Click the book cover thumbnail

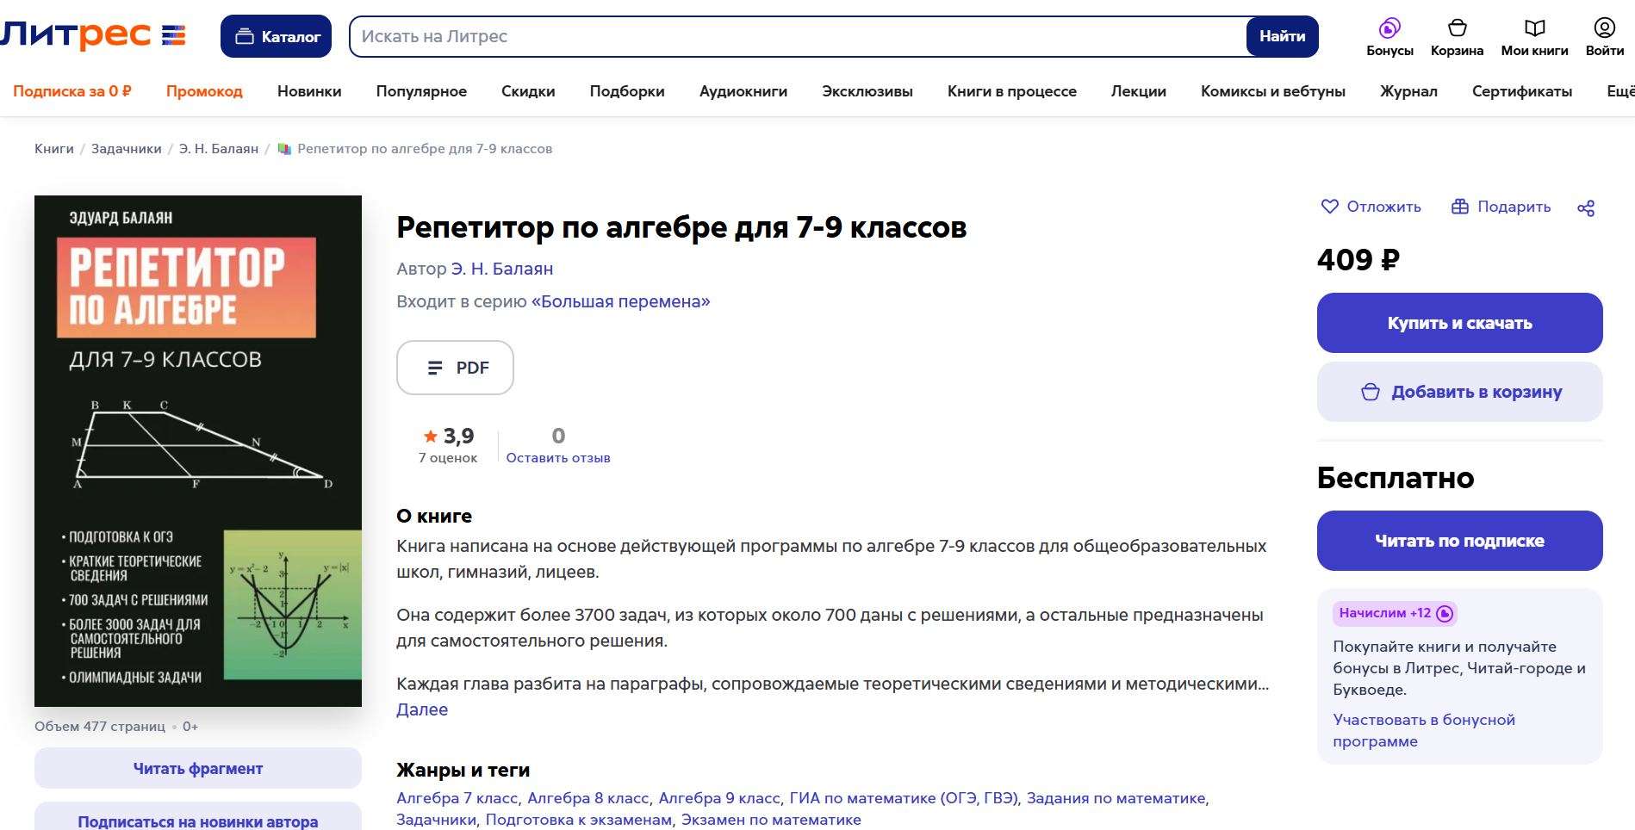(198, 451)
